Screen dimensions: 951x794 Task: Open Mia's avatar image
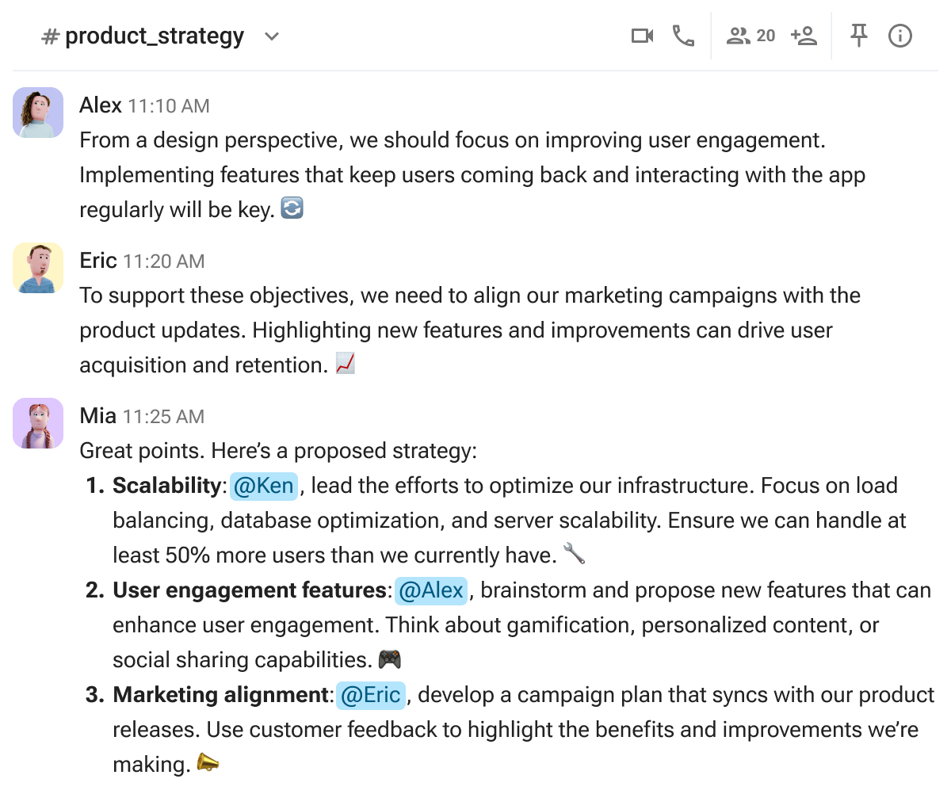tap(37, 423)
